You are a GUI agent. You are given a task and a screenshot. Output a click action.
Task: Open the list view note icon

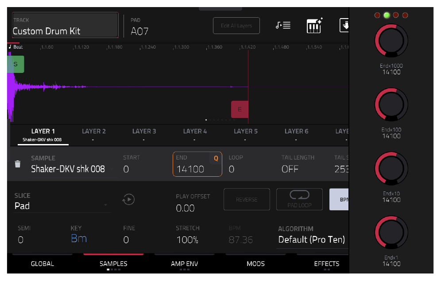(283, 25)
